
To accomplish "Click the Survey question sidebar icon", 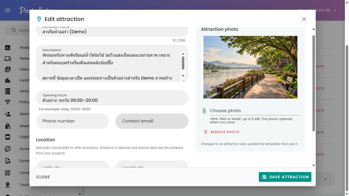I will [8, 149].
